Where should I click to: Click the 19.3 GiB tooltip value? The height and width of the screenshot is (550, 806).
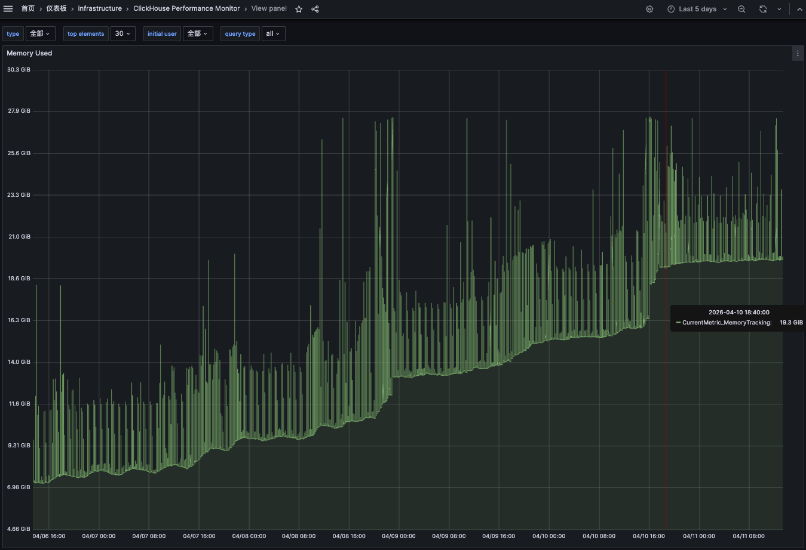(791, 323)
